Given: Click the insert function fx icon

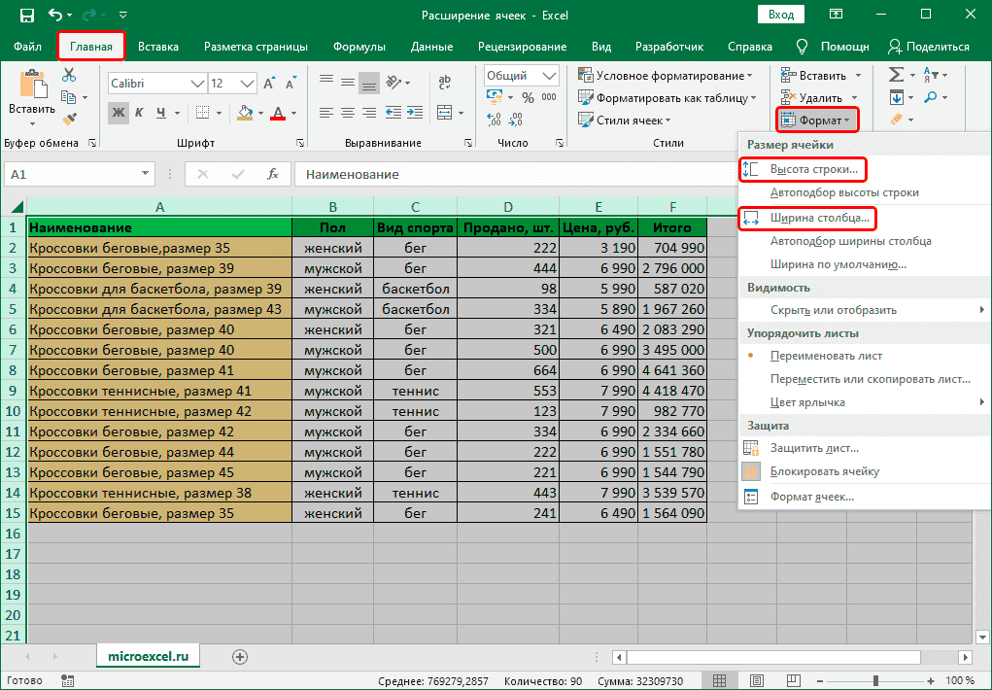Looking at the screenshot, I should [x=274, y=175].
